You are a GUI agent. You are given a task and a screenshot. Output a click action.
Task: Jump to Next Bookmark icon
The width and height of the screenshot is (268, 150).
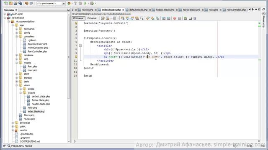tap(152, 18)
